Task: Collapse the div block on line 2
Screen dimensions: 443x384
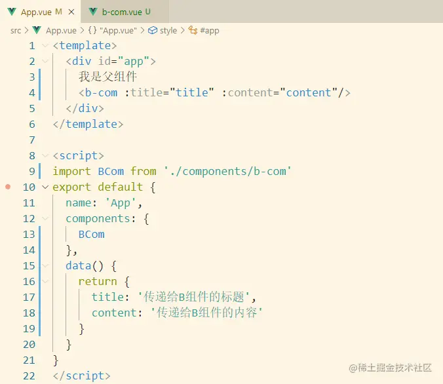Action: (45, 61)
